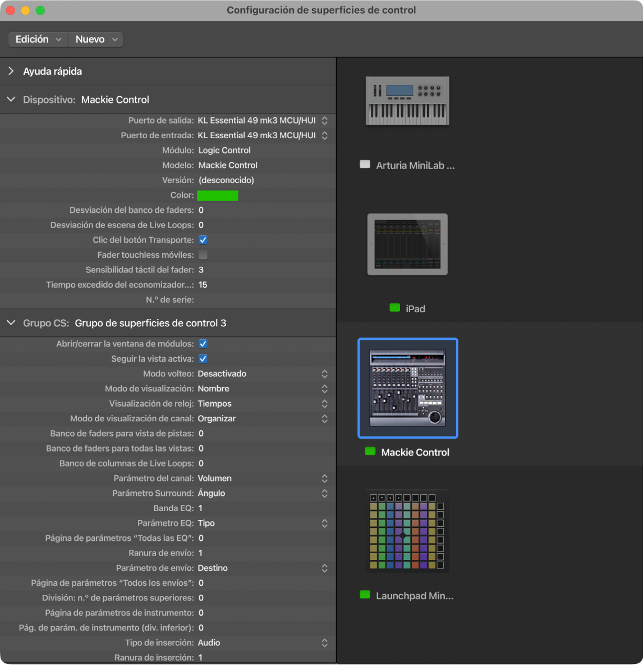Click the Mackie Control device label

tap(415, 452)
